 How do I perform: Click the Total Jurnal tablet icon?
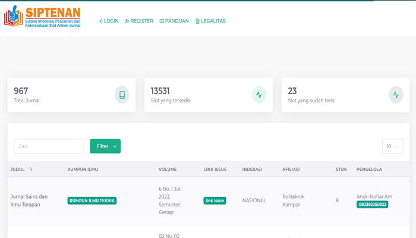pos(122,95)
